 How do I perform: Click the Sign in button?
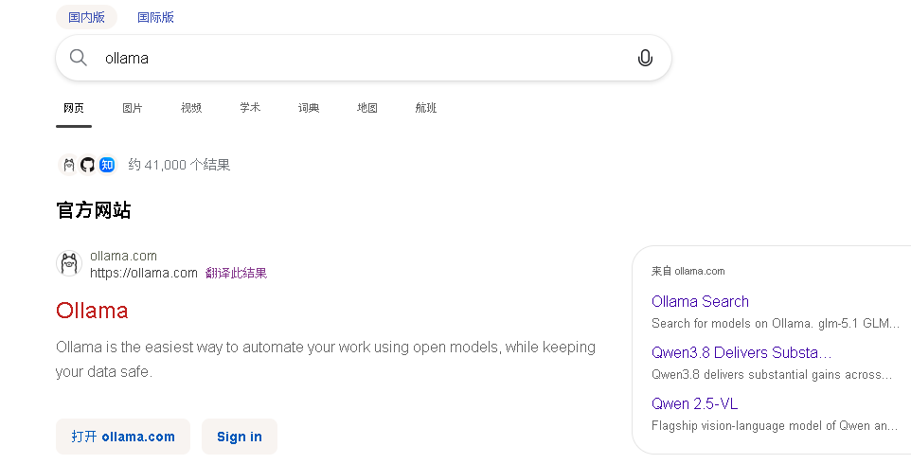coord(240,437)
